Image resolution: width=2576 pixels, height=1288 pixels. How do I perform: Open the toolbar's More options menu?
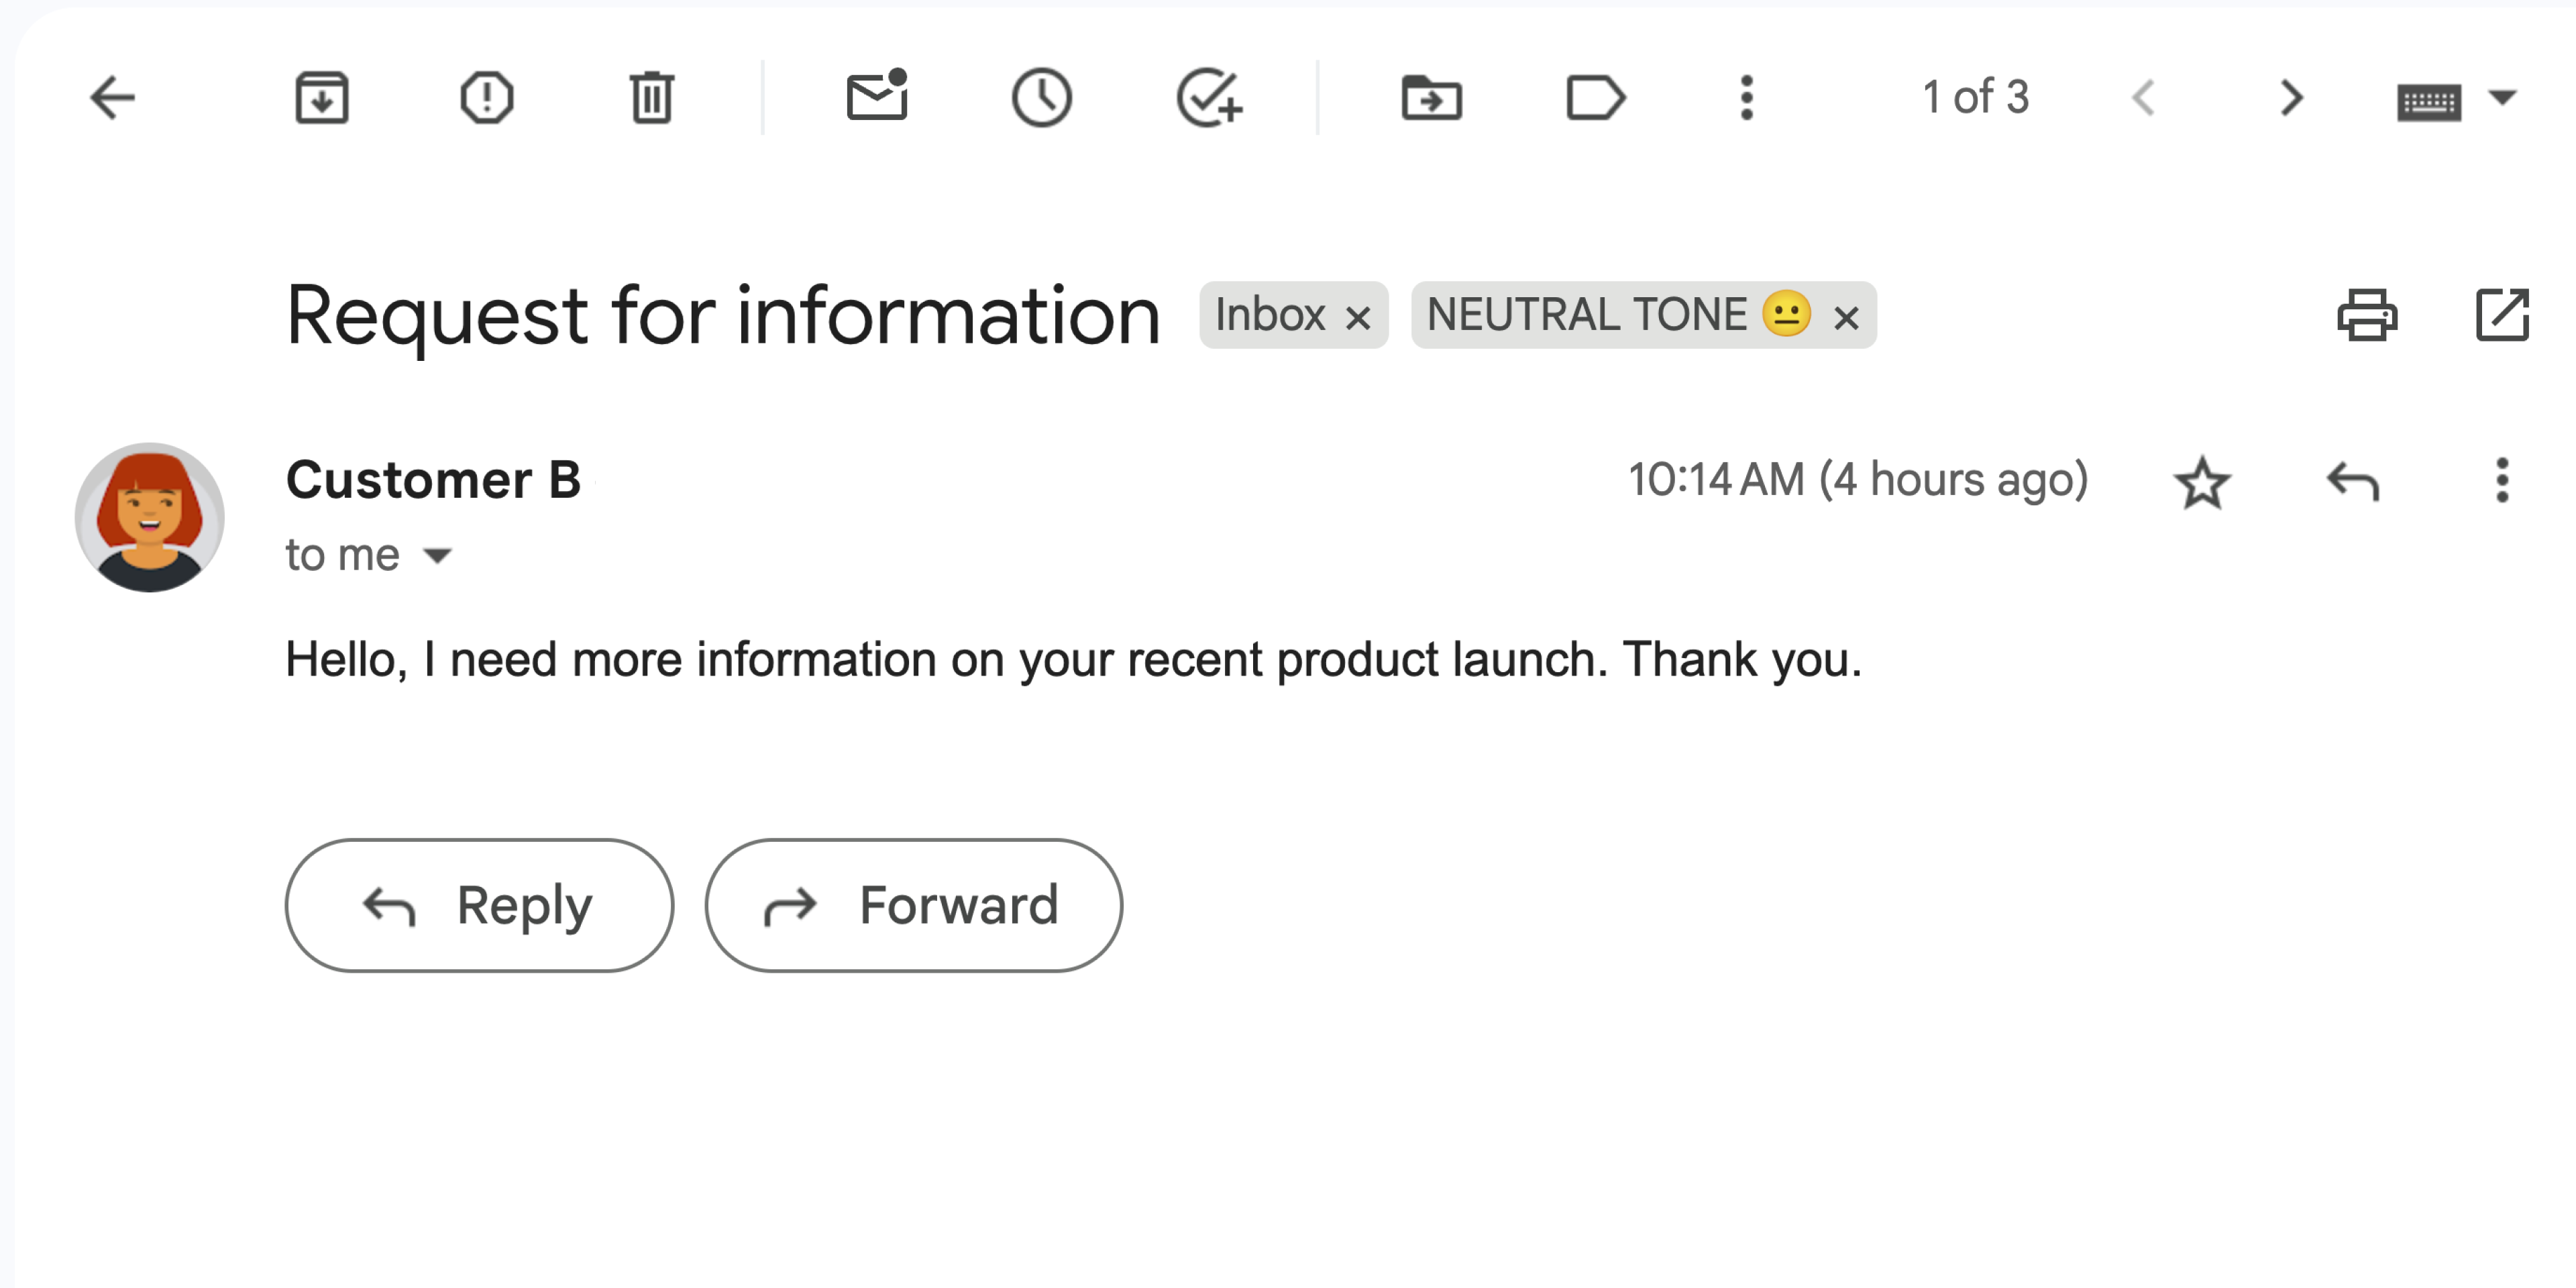click(x=1747, y=97)
